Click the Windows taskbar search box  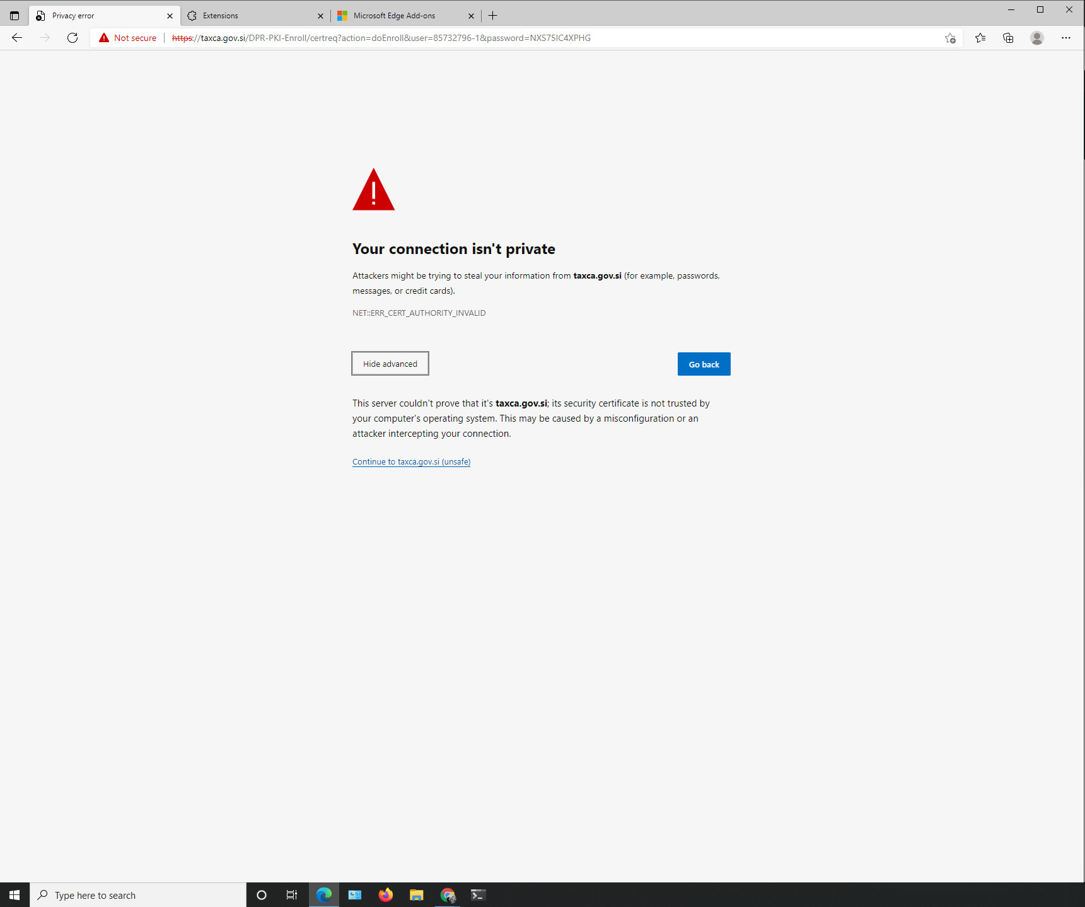[139, 895]
